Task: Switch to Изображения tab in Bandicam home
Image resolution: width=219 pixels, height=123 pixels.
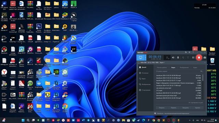Action: pyautogui.click(x=184, y=68)
